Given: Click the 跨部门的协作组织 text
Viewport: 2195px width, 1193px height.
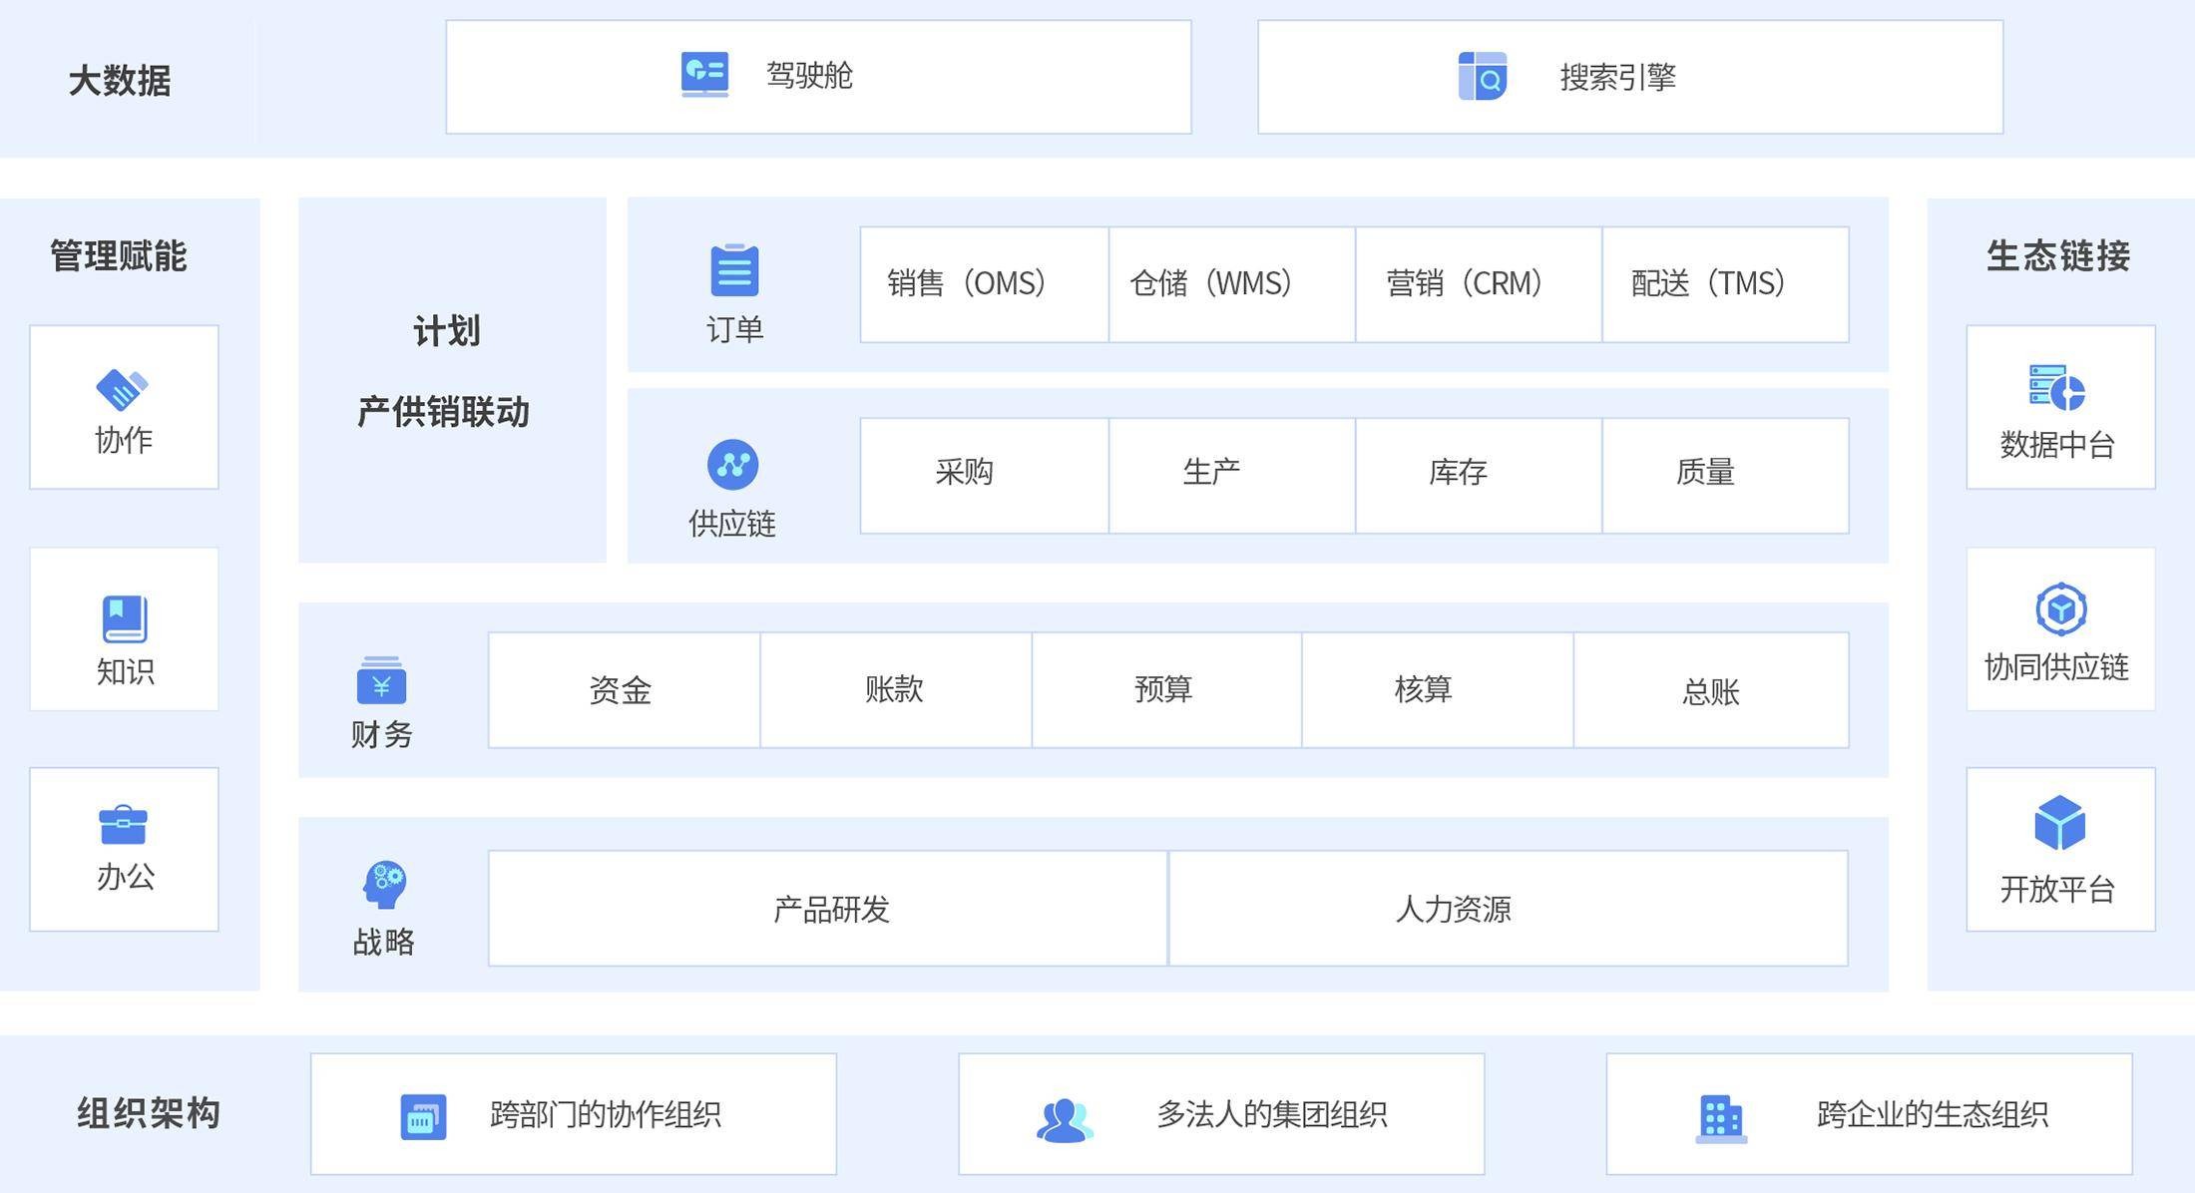Looking at the screenshot, I should click(606, 1114).
